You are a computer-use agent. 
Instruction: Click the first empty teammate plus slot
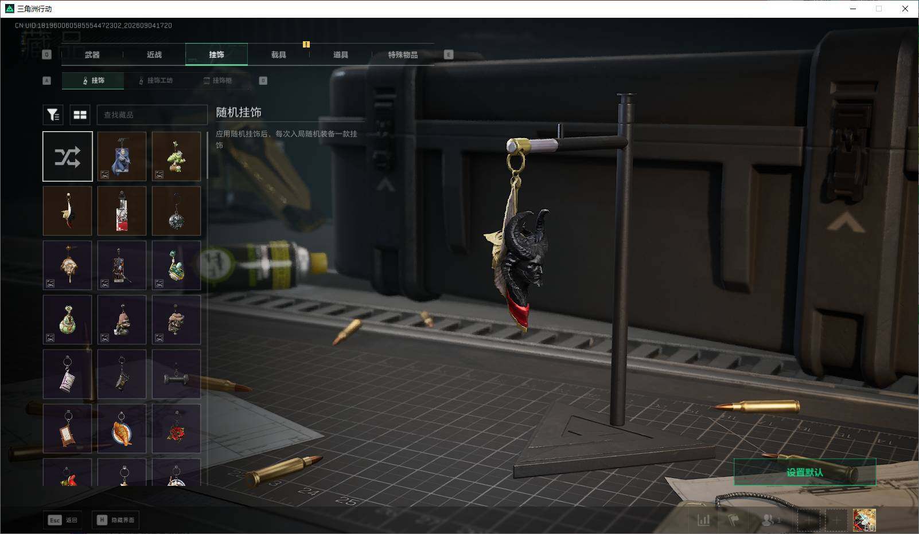pyautogui.click(x=809, y=520)
